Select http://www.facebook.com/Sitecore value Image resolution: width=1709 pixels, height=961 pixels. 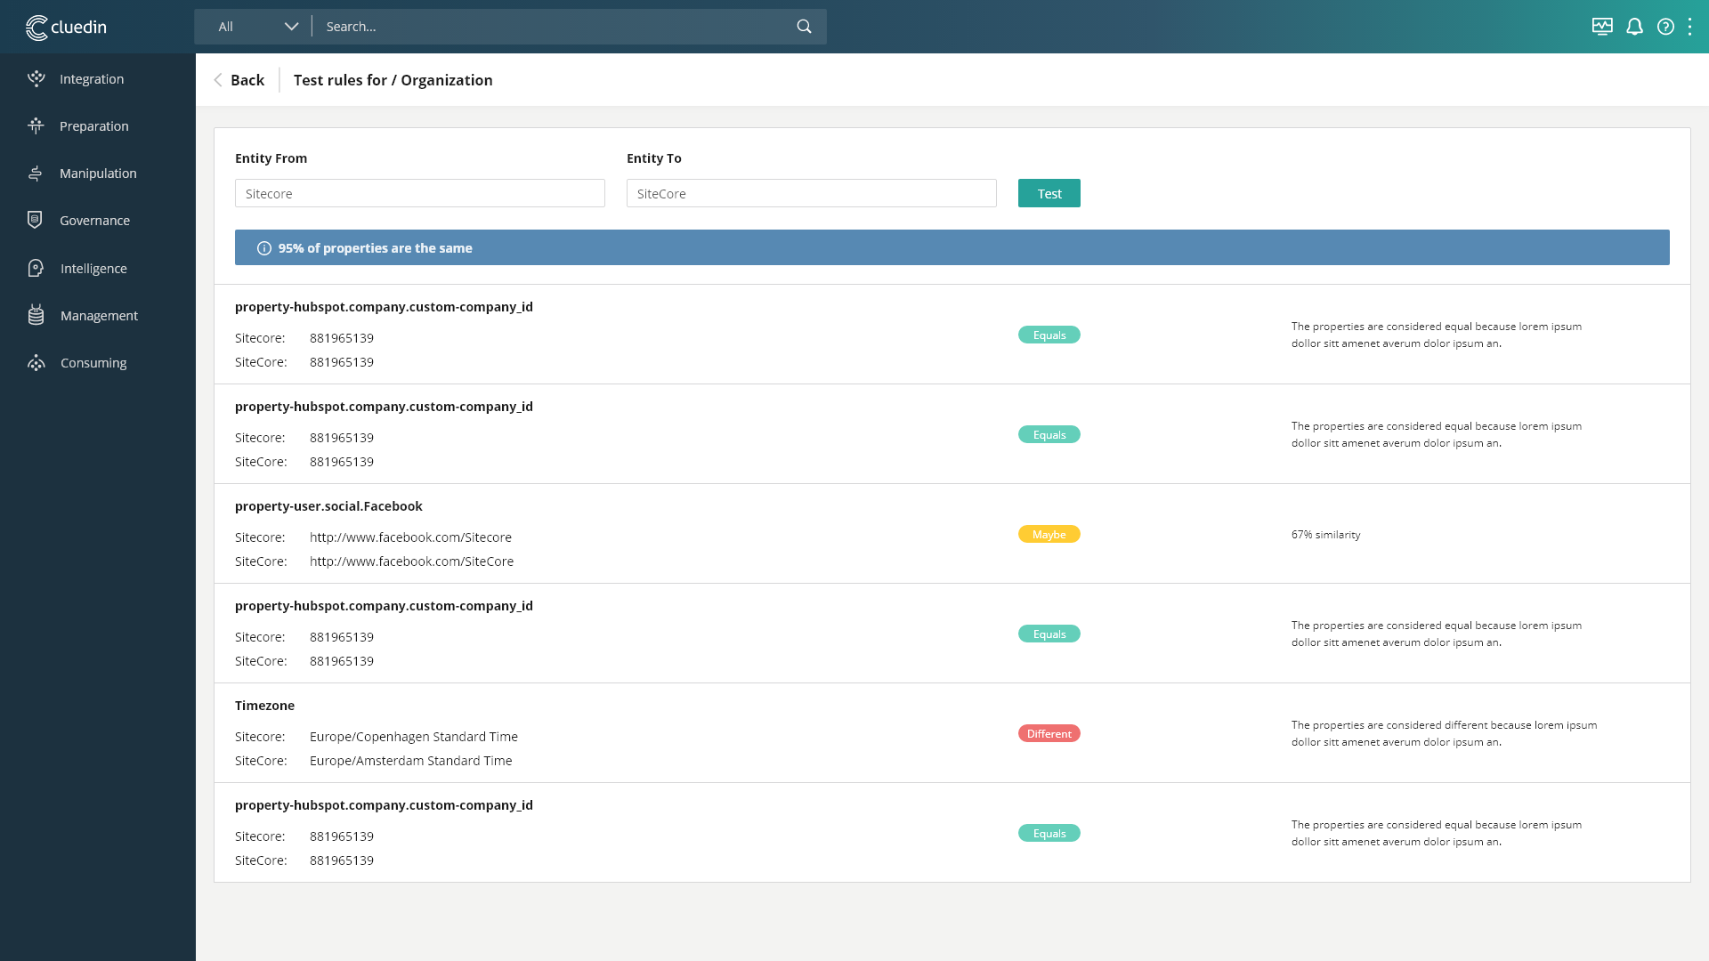(410, 537)
